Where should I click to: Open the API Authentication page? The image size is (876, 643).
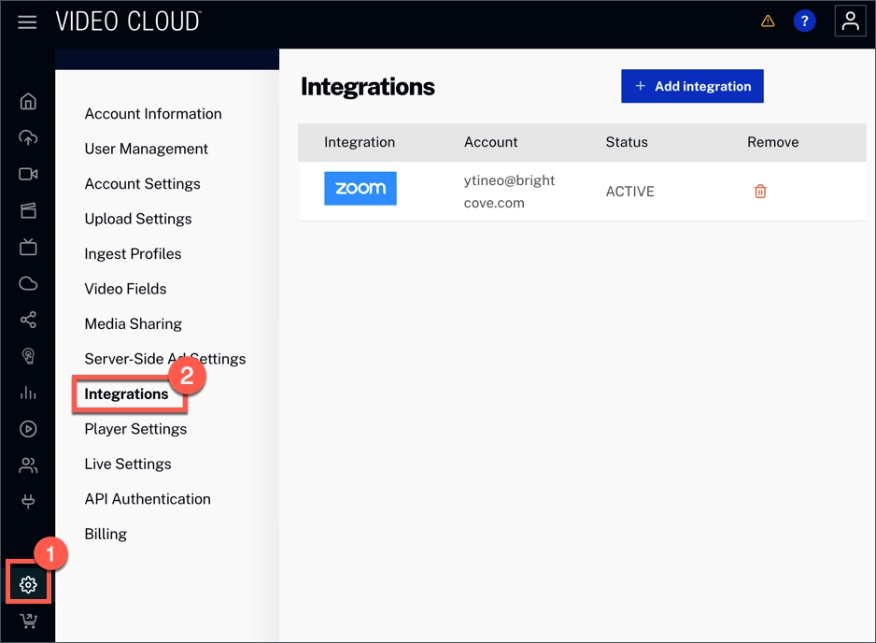(x=147, y=498)
